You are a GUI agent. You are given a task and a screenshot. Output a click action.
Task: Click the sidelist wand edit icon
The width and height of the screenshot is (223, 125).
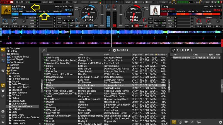(192, 122)
